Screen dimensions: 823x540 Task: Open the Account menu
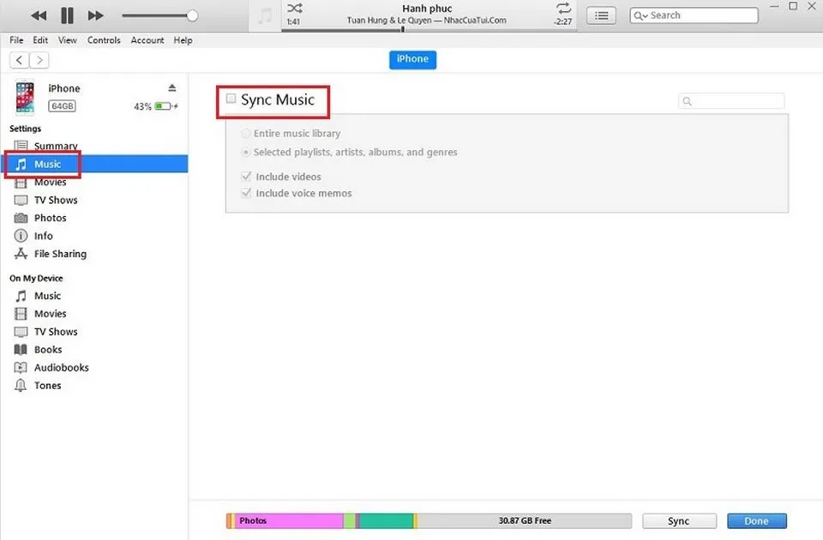point(147,39)
